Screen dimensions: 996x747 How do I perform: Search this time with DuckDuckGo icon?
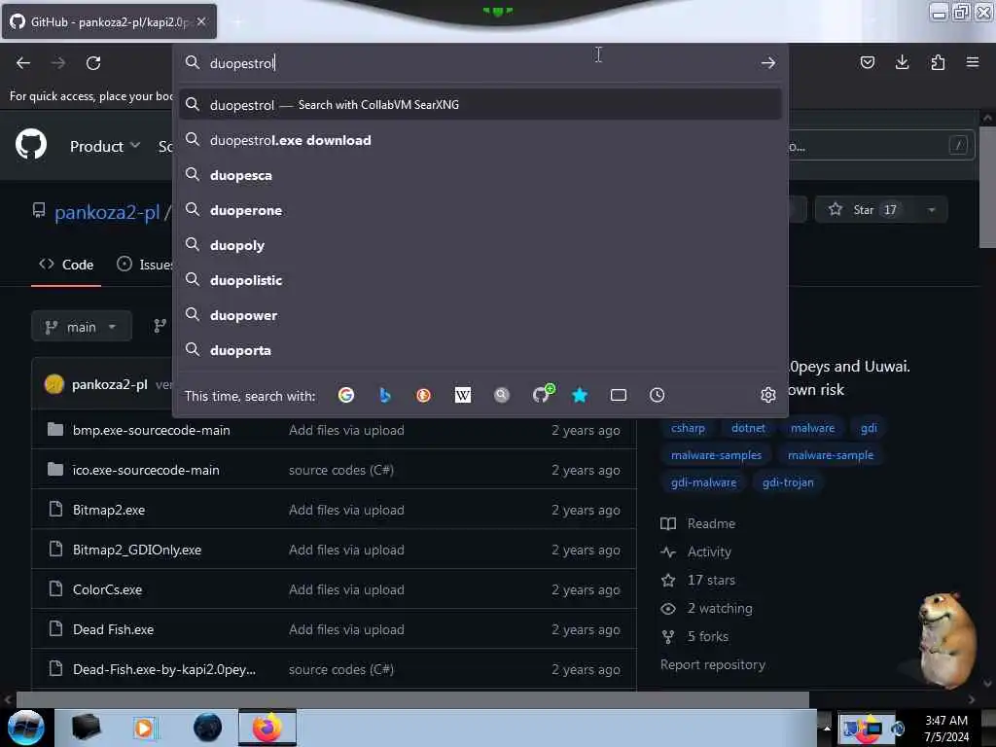[x=424, y=395]
